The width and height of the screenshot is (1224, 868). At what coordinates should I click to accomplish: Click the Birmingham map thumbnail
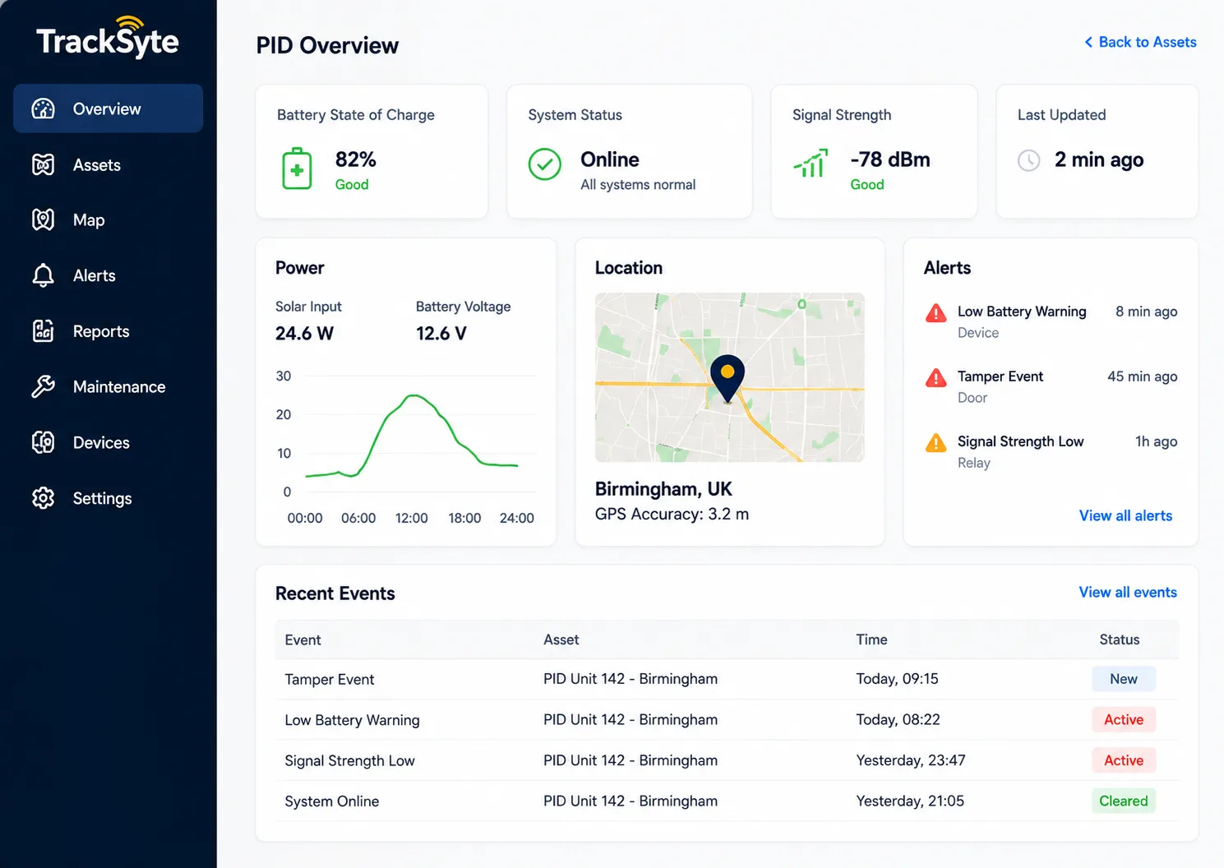tap(730, 377)
